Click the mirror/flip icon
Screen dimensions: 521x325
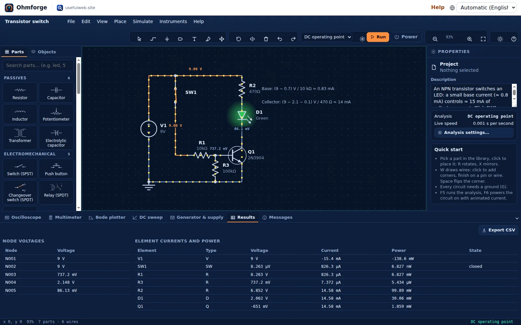(252, 39)
